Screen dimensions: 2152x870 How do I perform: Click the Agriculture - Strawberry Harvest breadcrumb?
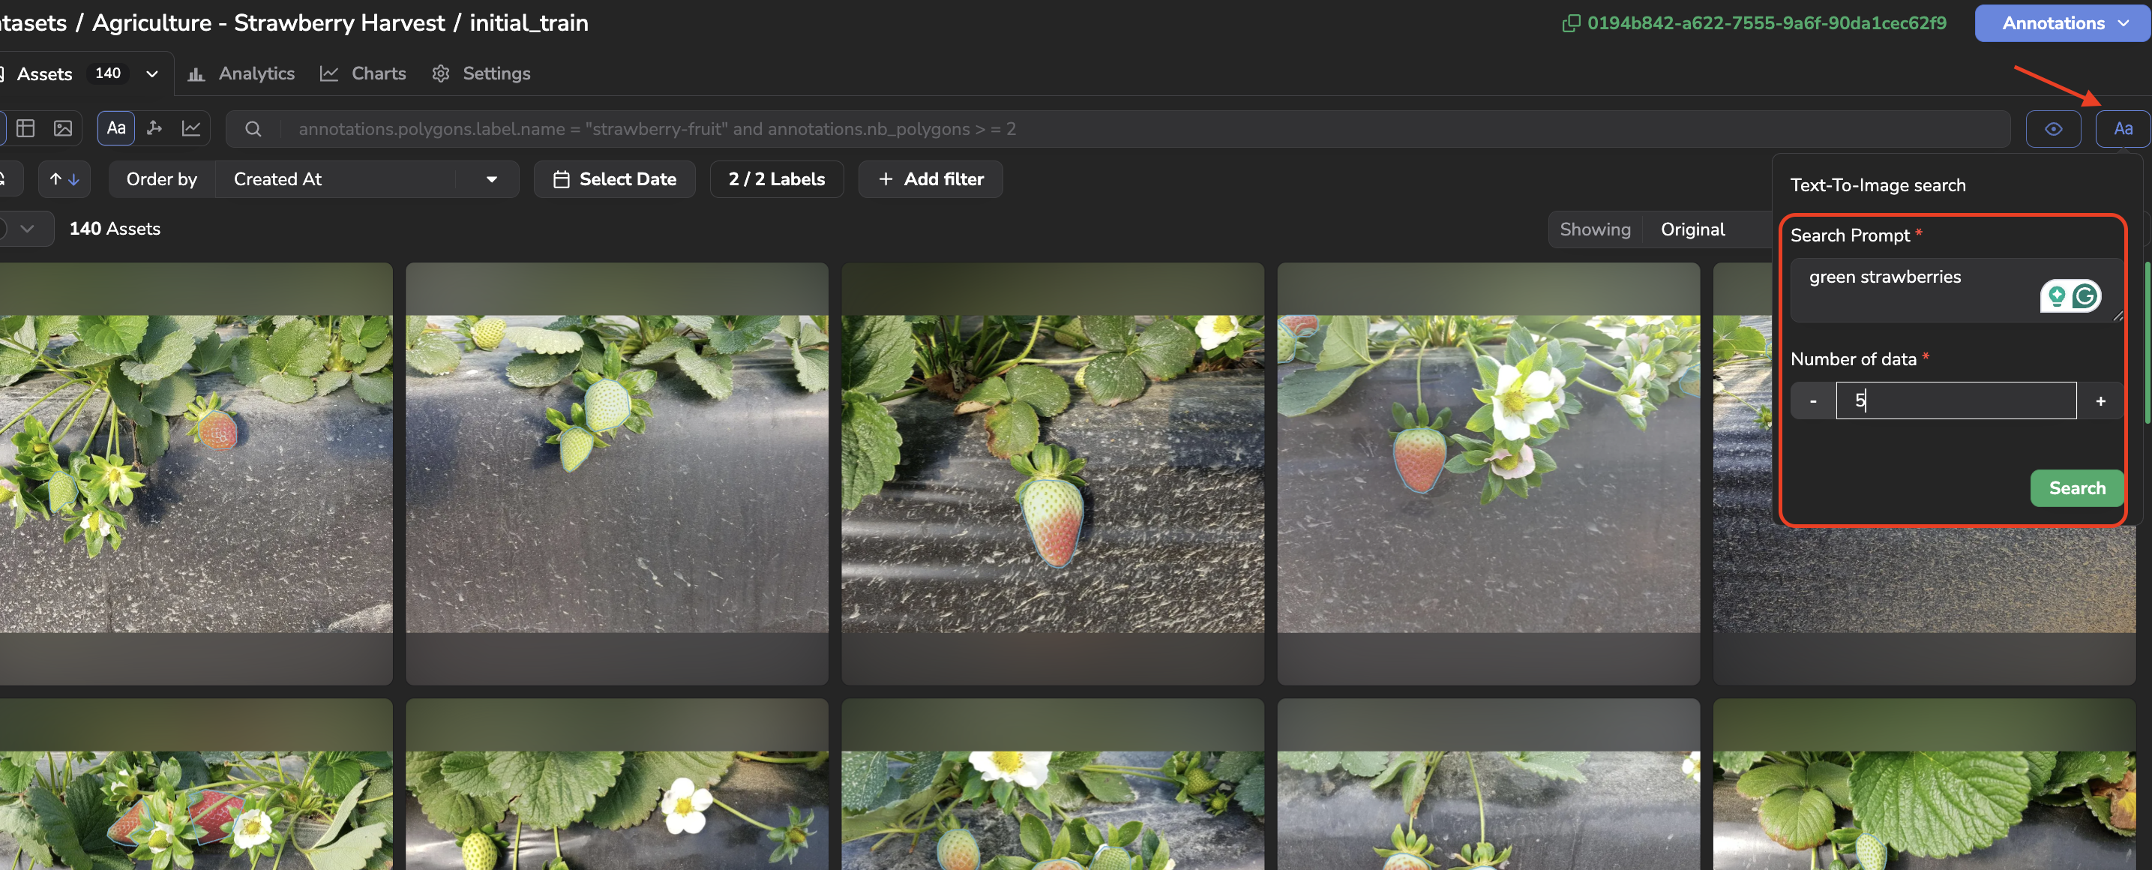click(x=268, y=23)
